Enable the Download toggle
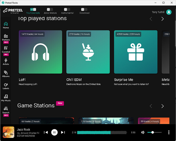Viewport: 176px width, 141px height. click(x=84, y=9)
